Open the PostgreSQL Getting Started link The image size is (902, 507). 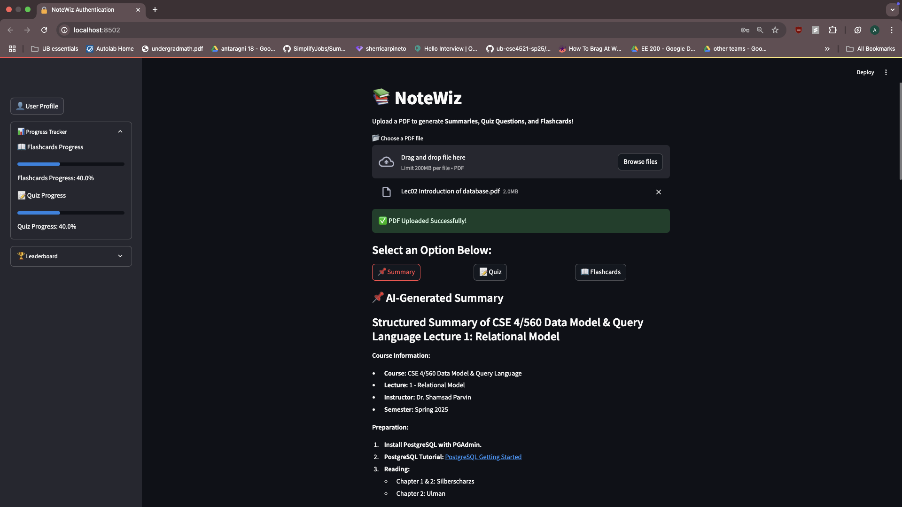(x=483, y=457)
